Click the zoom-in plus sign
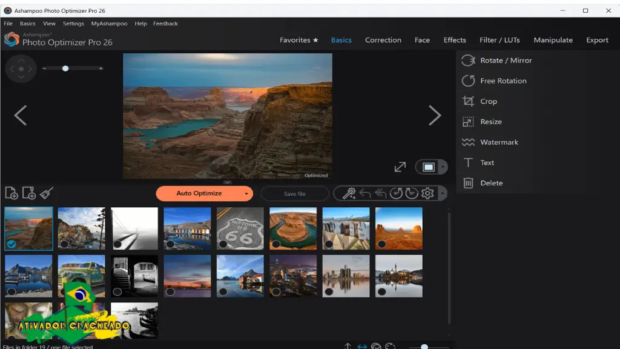 pyautogui.click(x=101, y=68)
